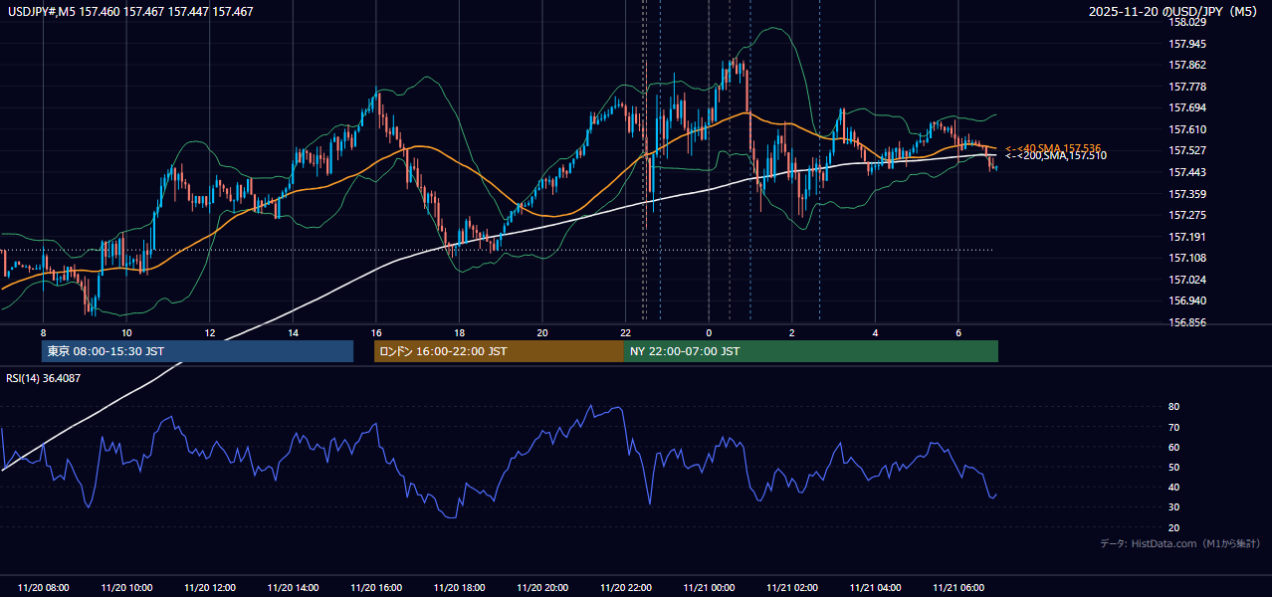Click price axis value 157.024
Screen dimensions: 1272x597
point(1188,280)
